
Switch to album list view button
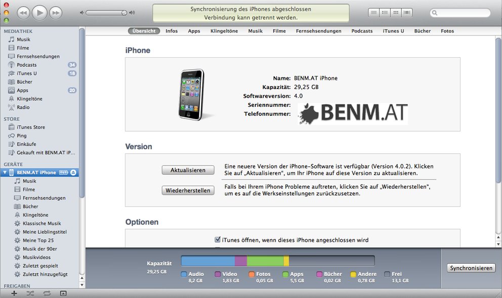[x=385, y=13]
